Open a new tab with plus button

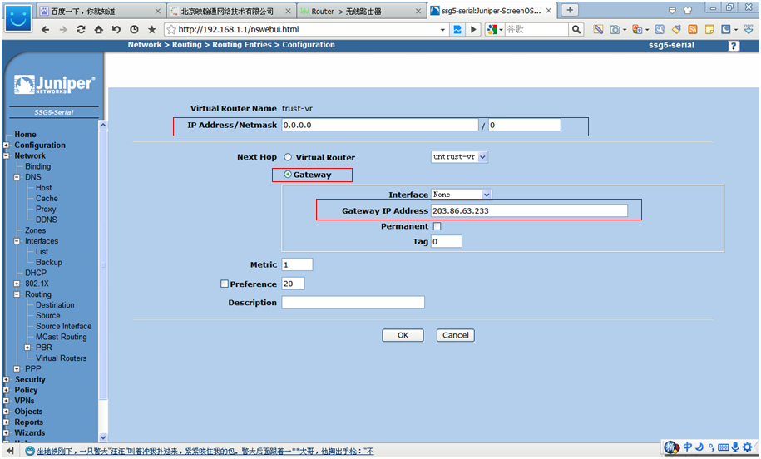coord(570,10)
